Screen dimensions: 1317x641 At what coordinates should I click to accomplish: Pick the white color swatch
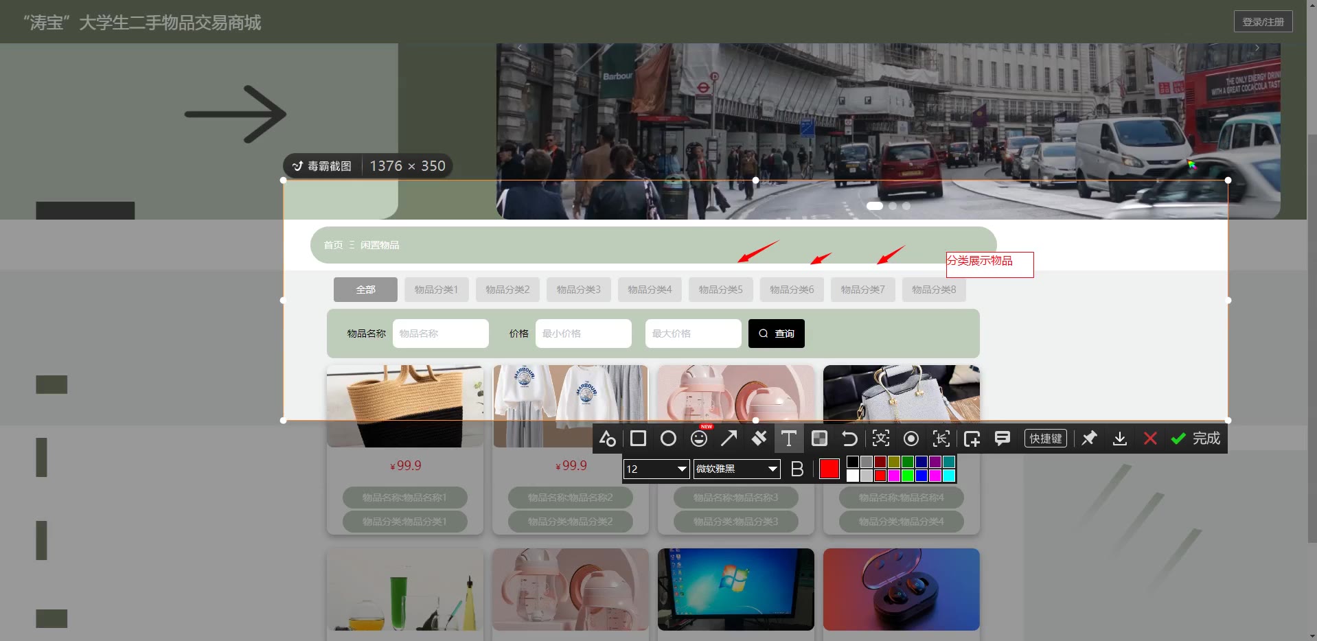tap(853, 476)
